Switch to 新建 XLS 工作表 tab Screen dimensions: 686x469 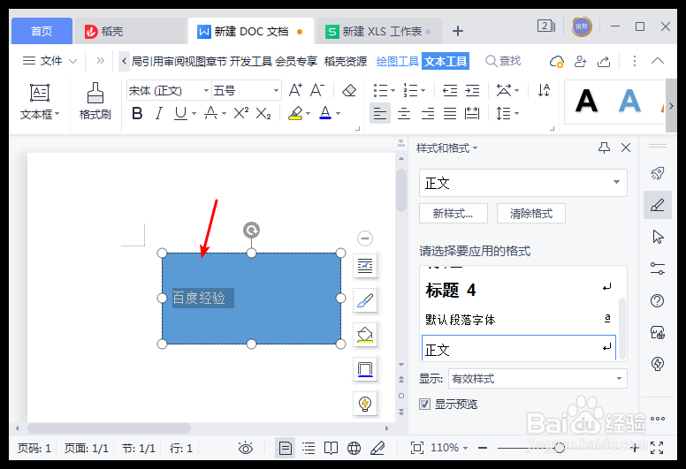click(x=378, y=31)
